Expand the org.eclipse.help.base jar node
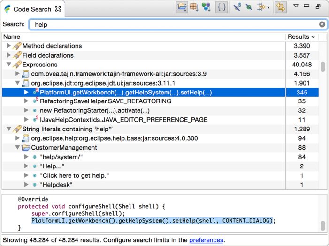The height and width of the screenshot is (246, 329). click(17, 138)
